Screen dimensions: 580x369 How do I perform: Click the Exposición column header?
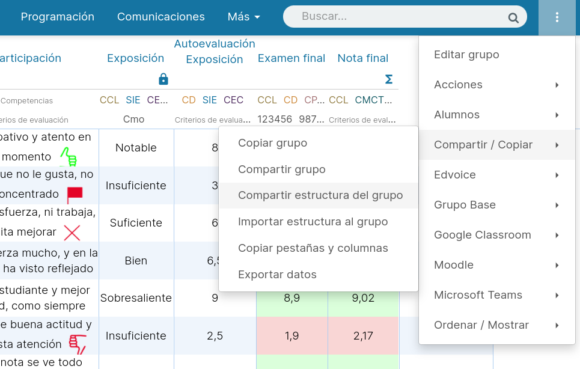tap(135, 58)
